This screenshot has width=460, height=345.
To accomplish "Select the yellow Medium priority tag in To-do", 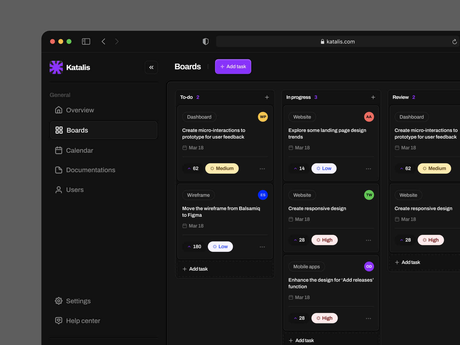I will [x=222, y=168].
